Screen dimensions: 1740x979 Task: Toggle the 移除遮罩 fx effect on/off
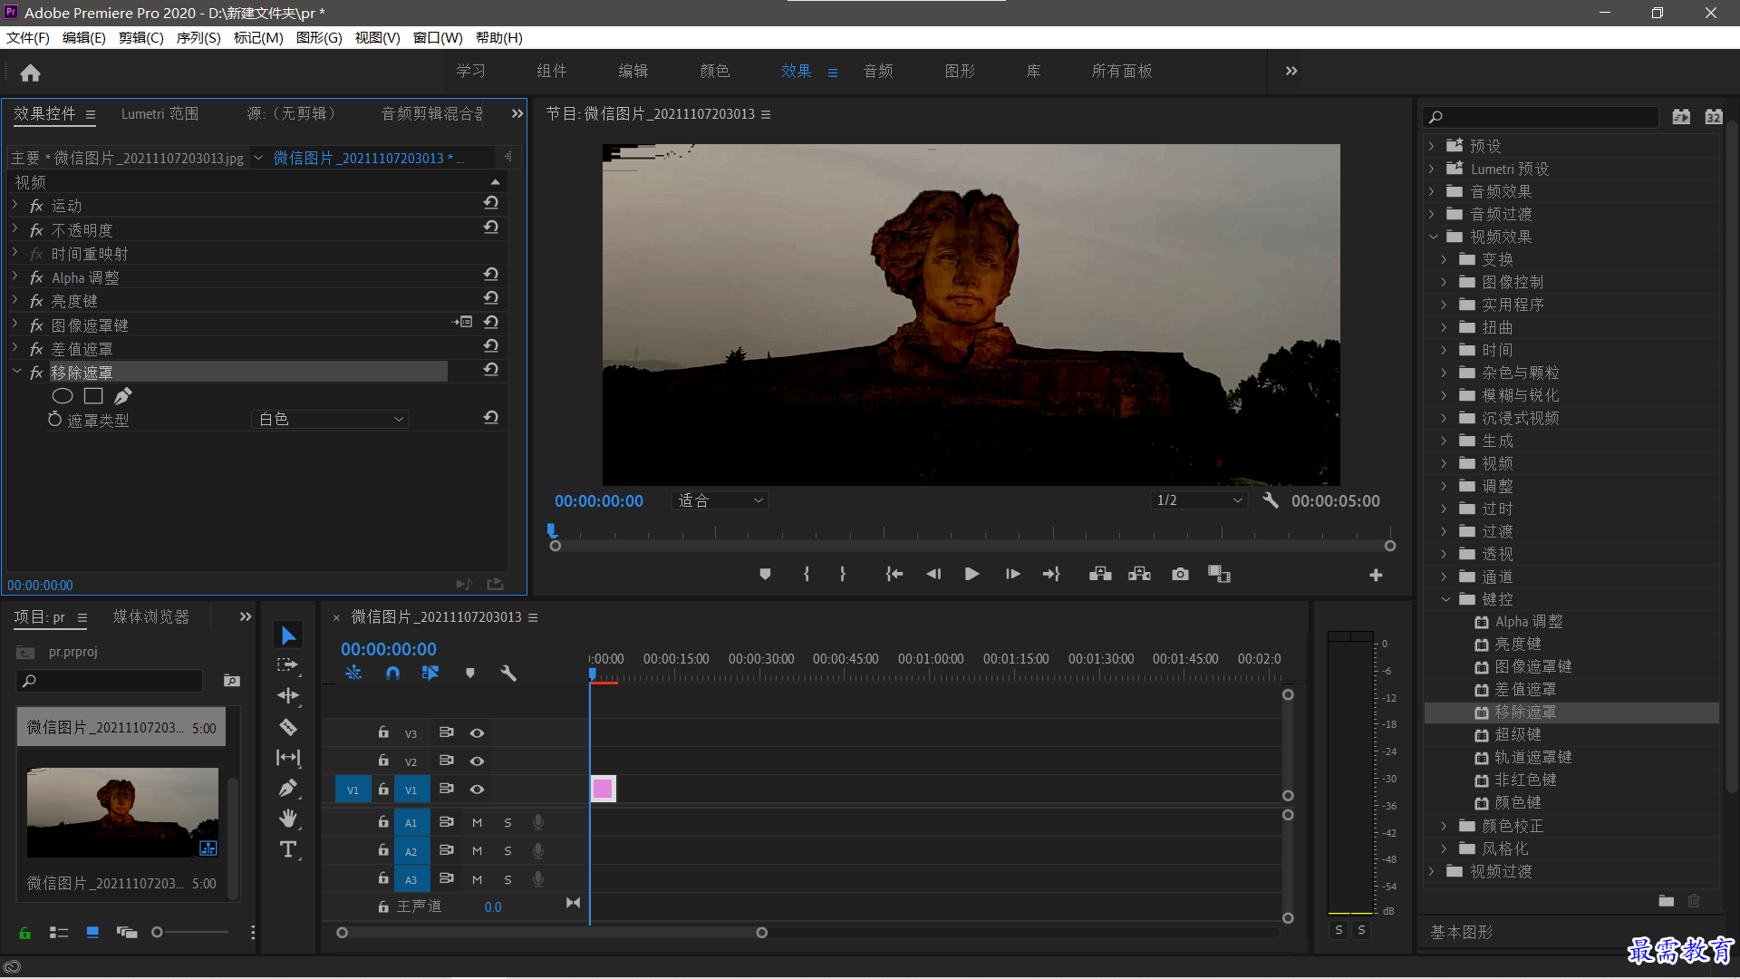(36, 373)
